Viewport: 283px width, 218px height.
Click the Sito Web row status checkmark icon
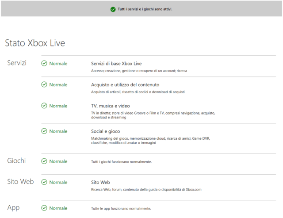click(x=44, y=182)
